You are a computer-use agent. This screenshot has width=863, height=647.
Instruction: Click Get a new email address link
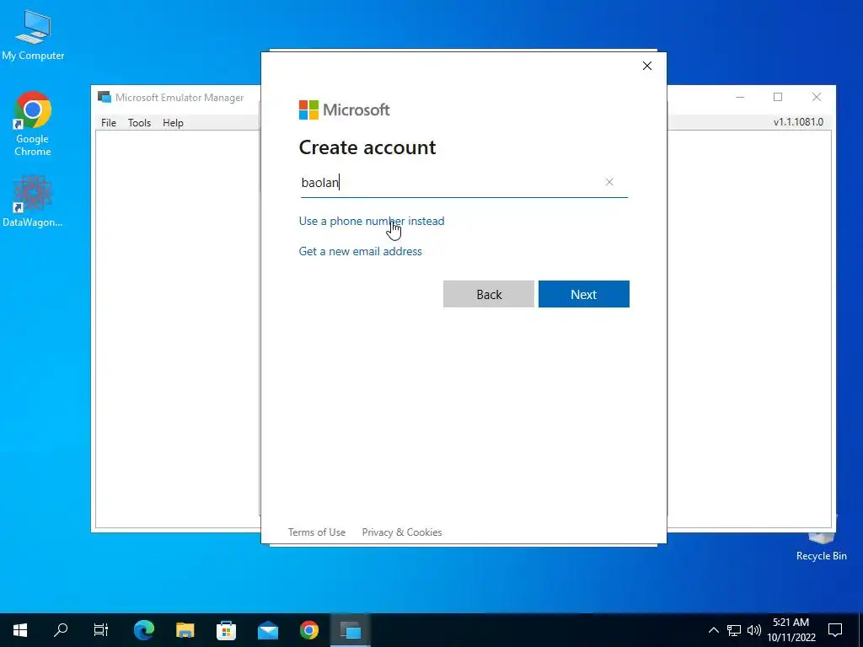pos(361,251)
